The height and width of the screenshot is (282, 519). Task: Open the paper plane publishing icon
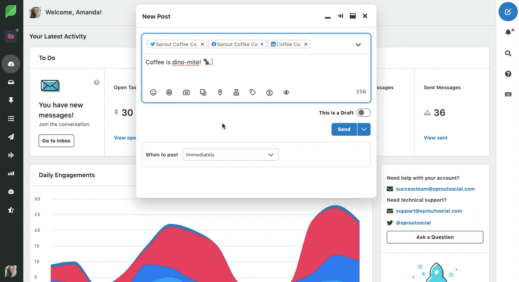11,137
